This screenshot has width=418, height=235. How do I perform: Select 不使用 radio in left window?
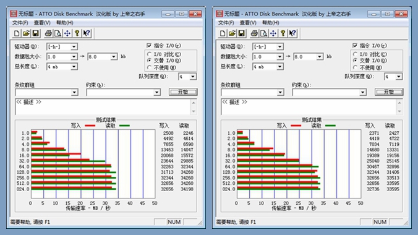tap(149, 67)
